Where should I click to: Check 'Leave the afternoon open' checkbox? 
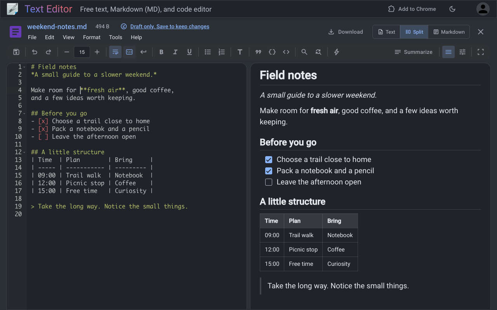(269, 182)
